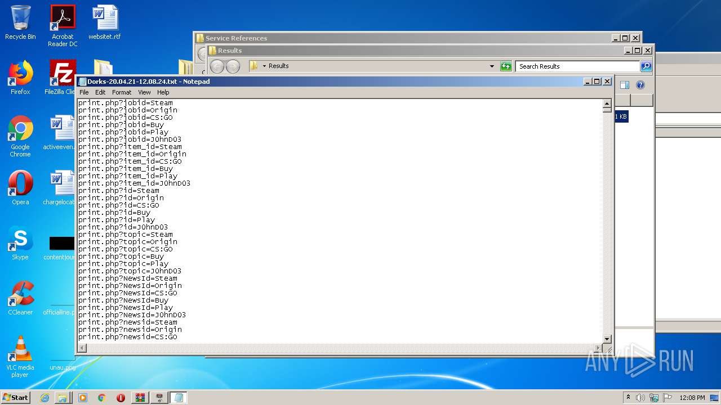Click the line print.php?id=CS:GO

tap(119, 205)
